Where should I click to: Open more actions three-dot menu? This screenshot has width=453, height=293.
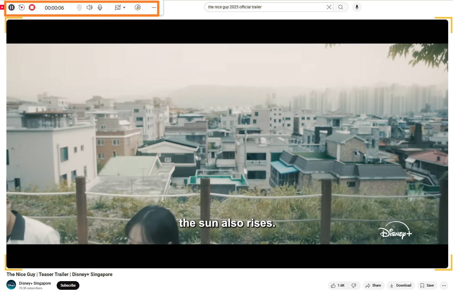click(x=444, y=285)
